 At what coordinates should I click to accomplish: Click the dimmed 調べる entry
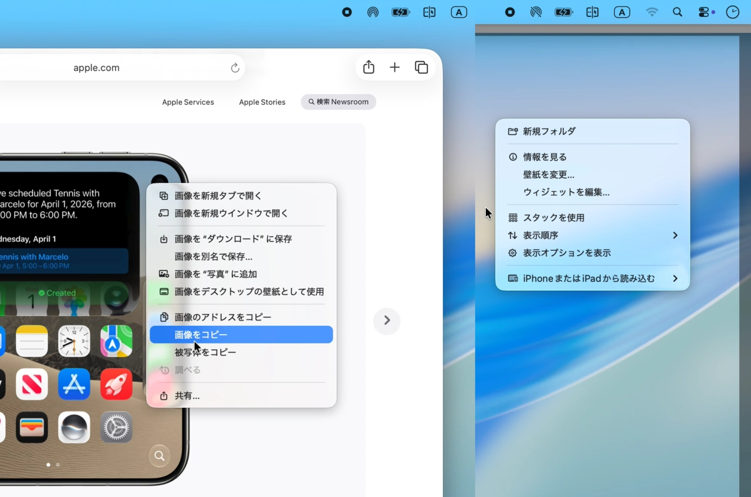click(241, 370)
